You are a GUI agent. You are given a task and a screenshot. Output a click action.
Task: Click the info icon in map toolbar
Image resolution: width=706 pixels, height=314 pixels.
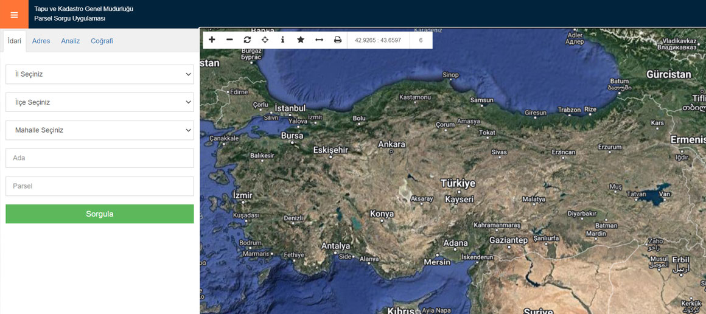[282, 40]
